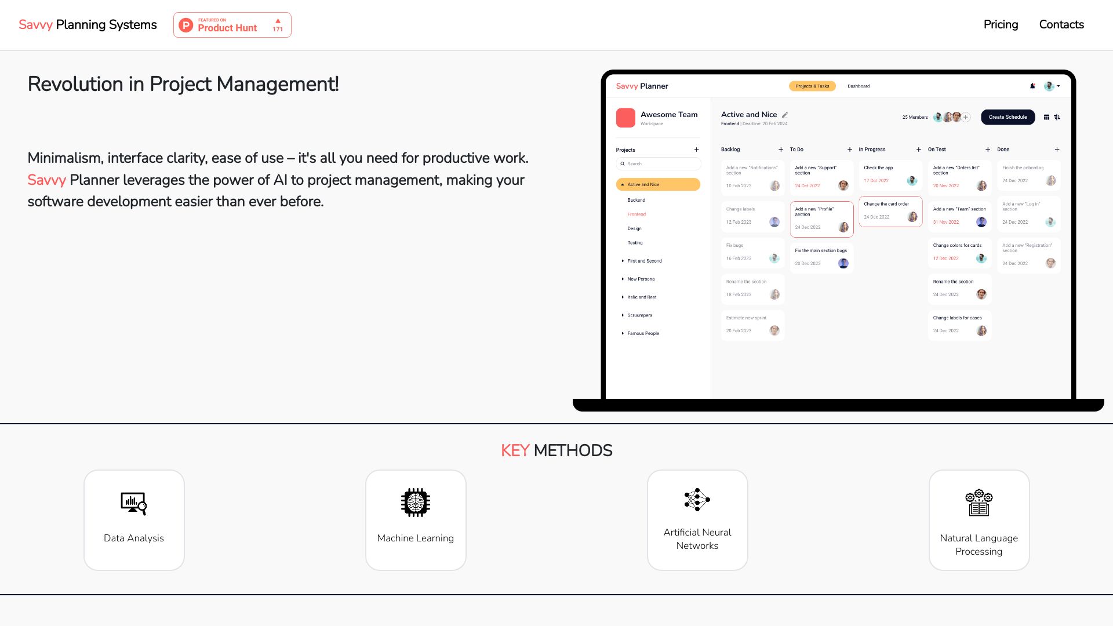Click the Create Schedule button

point(1007,117)
